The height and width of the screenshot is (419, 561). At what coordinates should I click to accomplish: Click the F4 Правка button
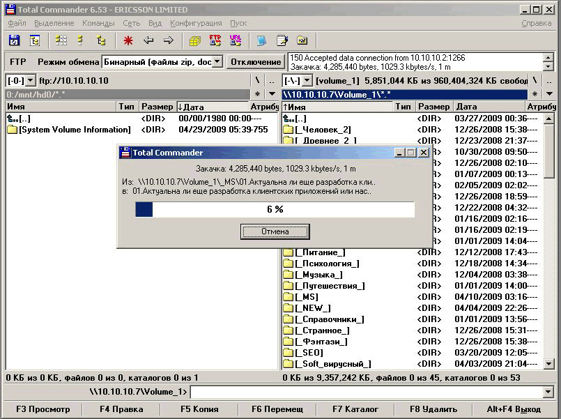[121, 409]
